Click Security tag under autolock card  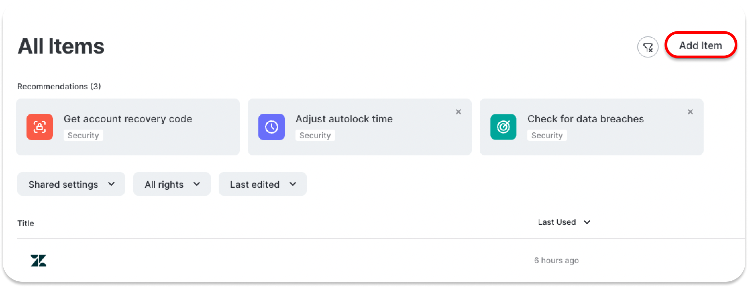tap(315, 135)
